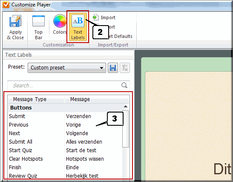Select the Start Quiz row
Viewport: 233px width, 182px height.
(65, 150)
